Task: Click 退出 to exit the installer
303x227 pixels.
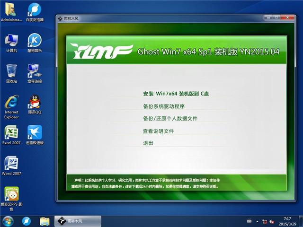Action: pyautogui.click(x=148, y=143)
